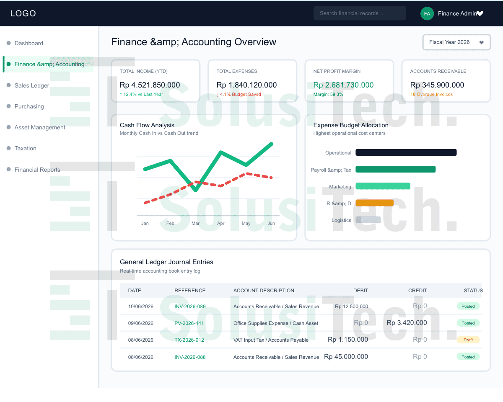Screen dimensions: 503x402
Task: Click the Operational budget bar
Action: point(406,152)
